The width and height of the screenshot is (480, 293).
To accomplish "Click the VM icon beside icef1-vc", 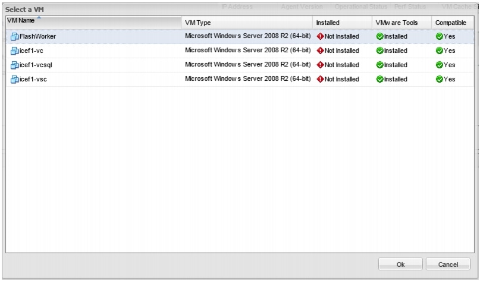I will pos(14,51).
